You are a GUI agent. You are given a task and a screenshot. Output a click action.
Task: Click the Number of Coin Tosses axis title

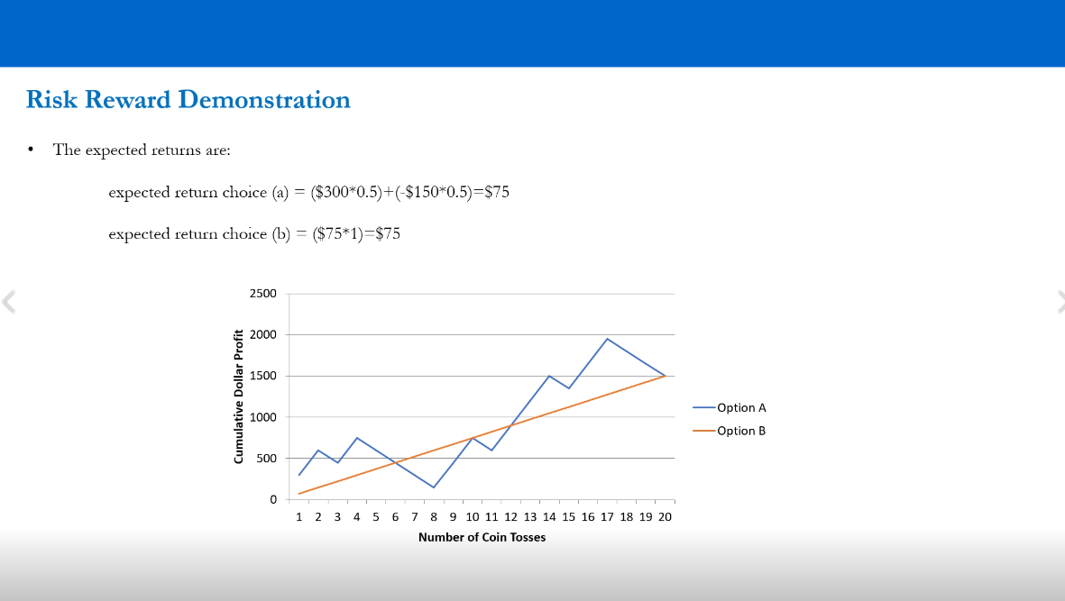pyautogui.click(x=482, y=537)
